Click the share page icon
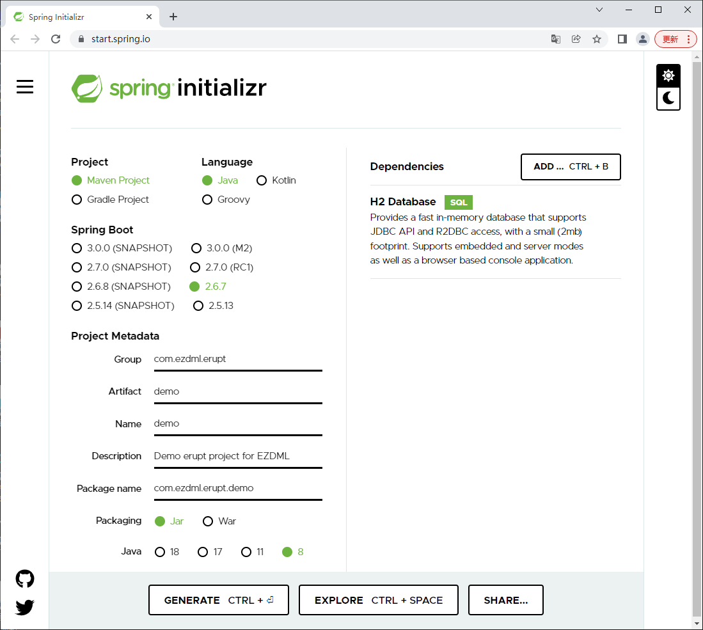 point(576,39)
